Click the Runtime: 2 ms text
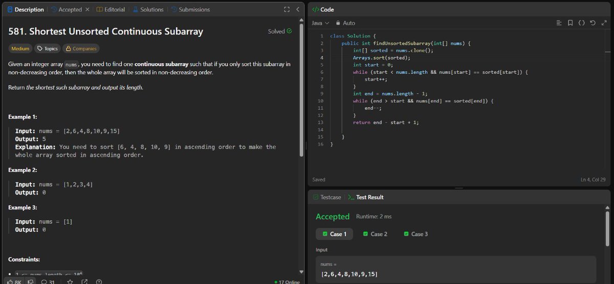Screen dimensions: 614x284 [x=374, y=217]
